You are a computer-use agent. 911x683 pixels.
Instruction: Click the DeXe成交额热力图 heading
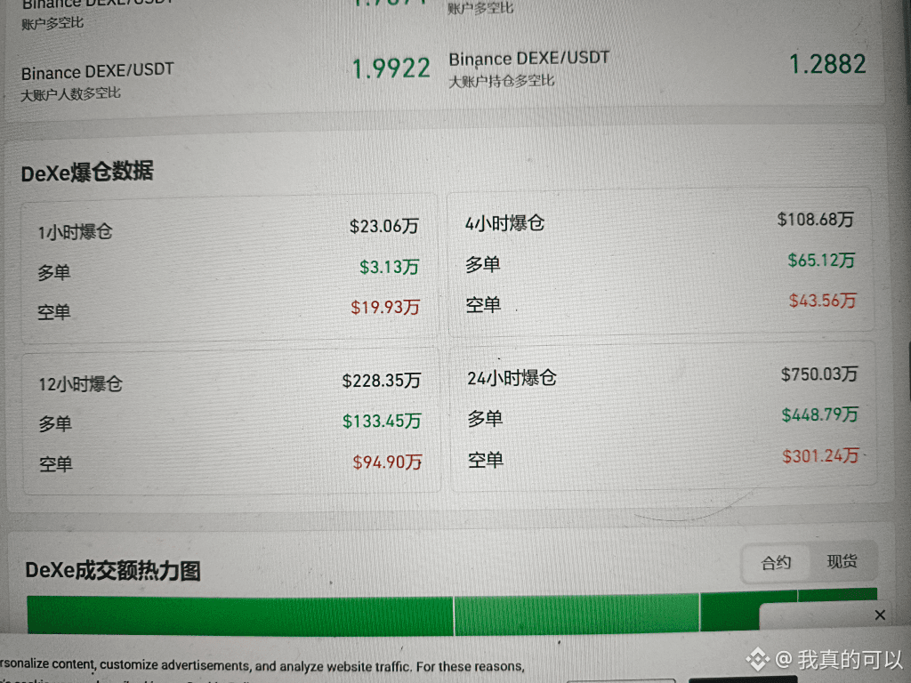tap(113, 570)
